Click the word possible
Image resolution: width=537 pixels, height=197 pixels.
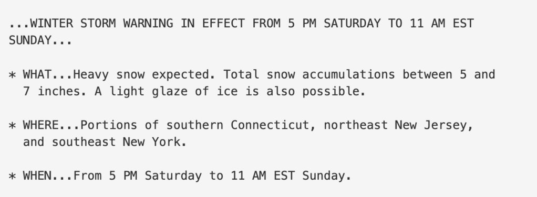click(331, 92)
